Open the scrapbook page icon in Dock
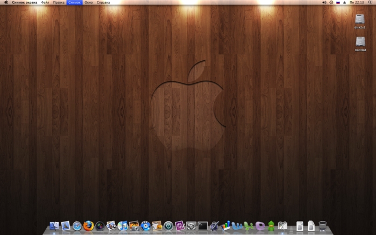 (157, 226)
